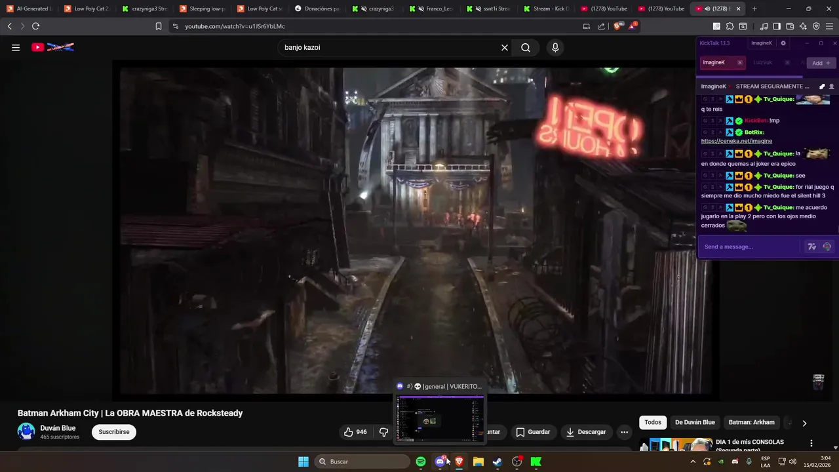Open a new browser tab
The width and height of the screenshot is (839, 472).
tap(754, 9)
